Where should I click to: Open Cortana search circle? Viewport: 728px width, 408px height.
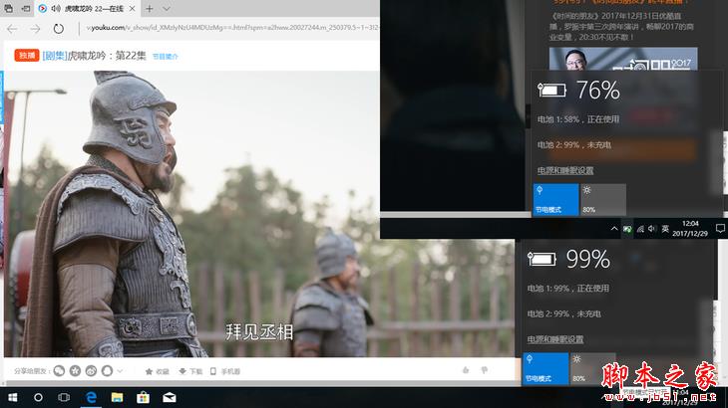click(x=38, y=397)
